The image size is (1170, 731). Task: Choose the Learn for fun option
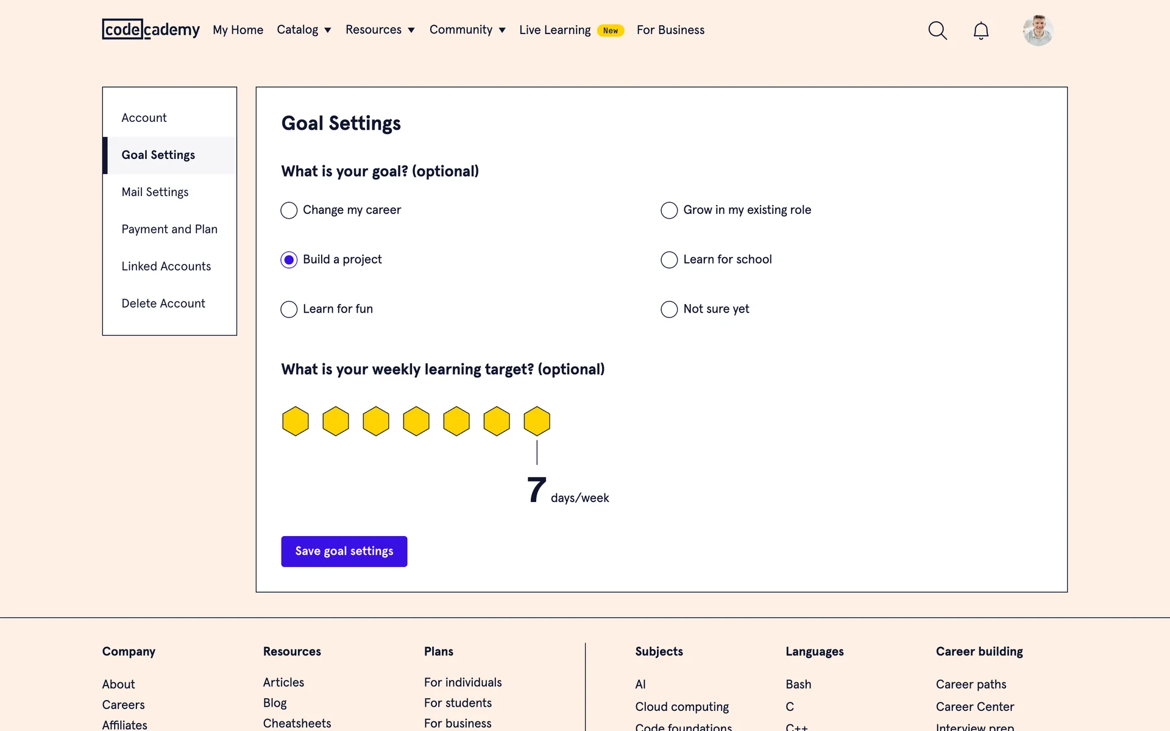(289, 309)
